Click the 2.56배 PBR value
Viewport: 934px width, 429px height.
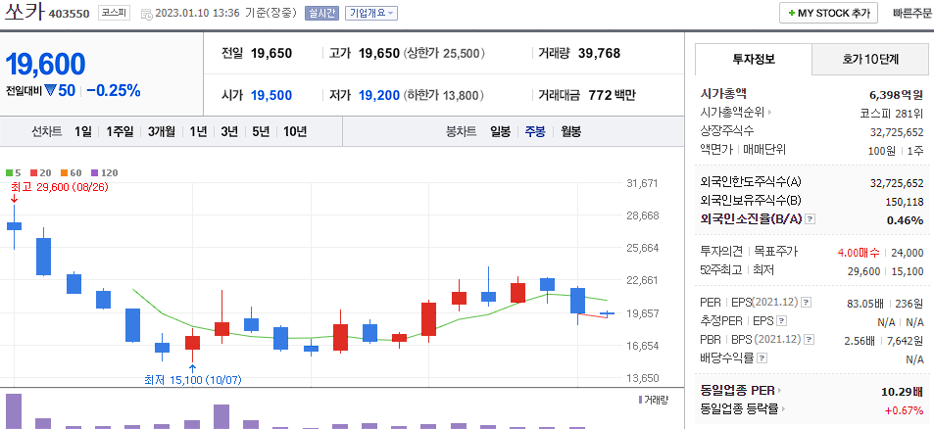860,340
